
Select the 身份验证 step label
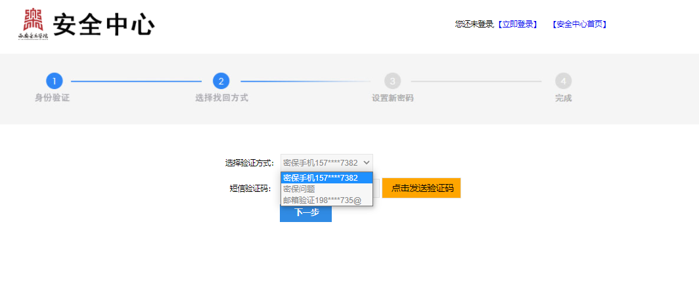[52, 98]
